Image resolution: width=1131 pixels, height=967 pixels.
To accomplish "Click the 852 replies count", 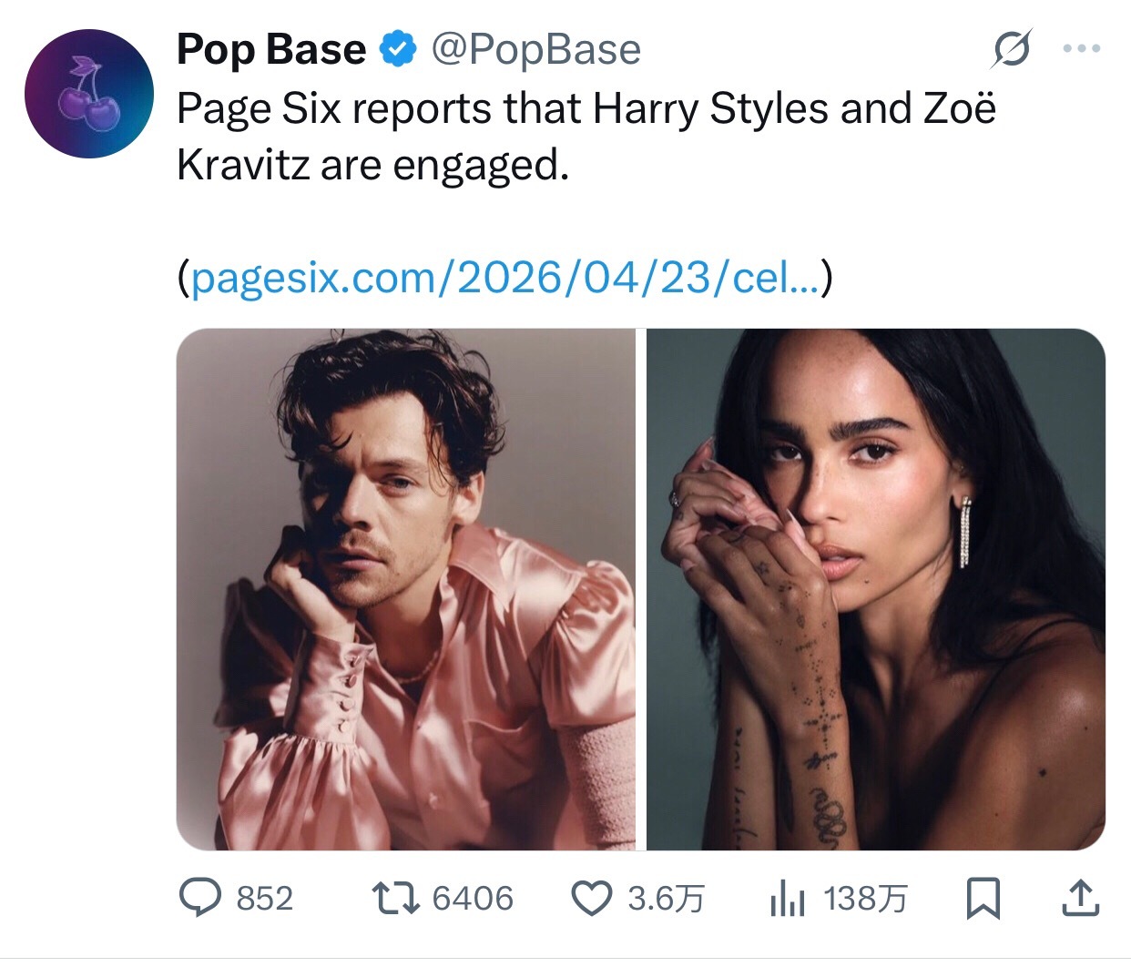I will (265, 899).
